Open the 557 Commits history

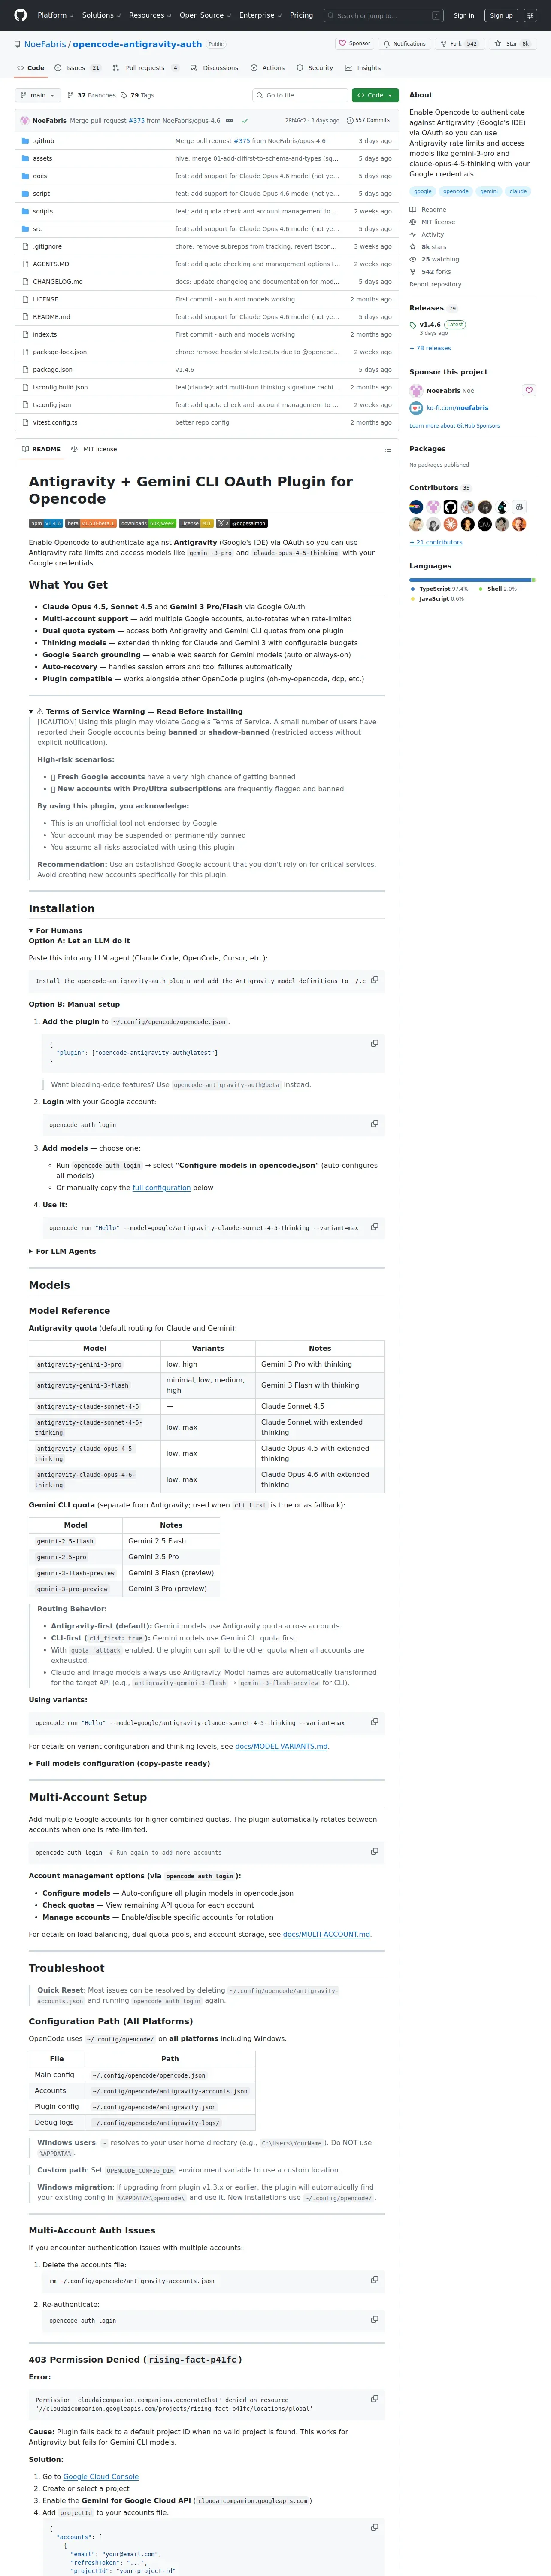368,120
